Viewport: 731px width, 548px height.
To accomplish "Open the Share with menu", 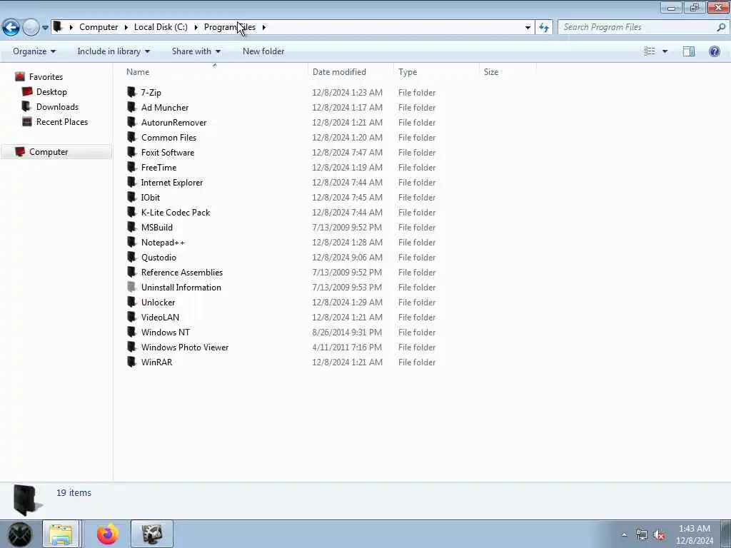I will (x=196, y=51).
